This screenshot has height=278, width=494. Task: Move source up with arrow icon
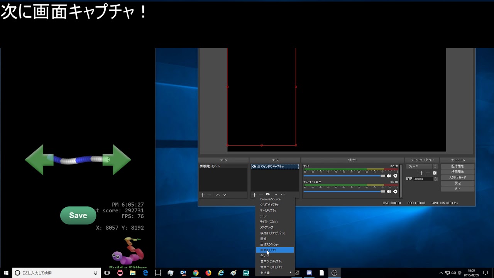tap(276, 195)
